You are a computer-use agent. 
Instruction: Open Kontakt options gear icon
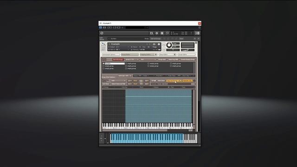(x=157, y=33)
